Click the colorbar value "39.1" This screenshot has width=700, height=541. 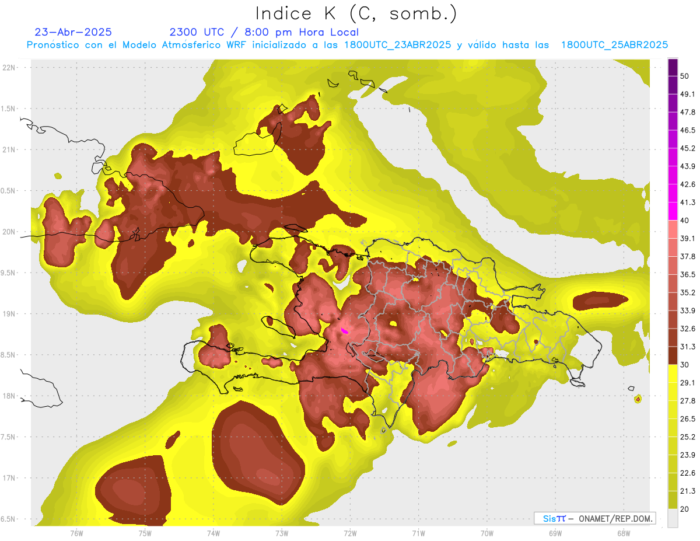688,238
